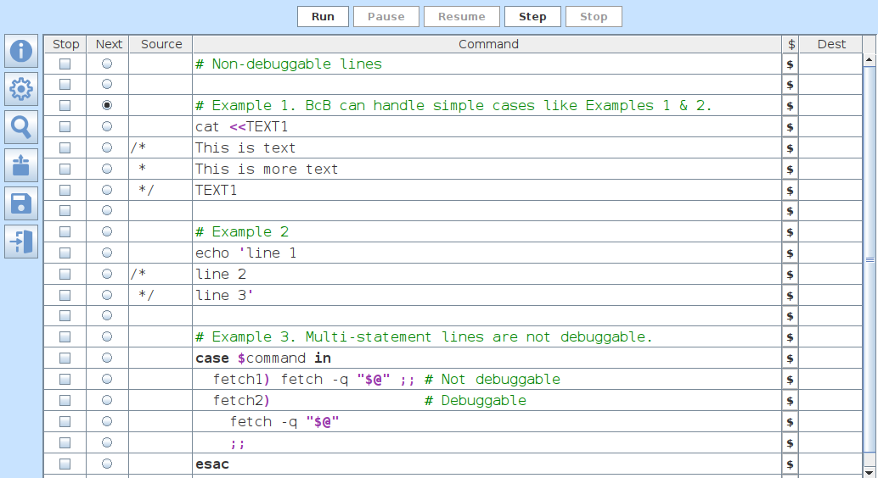Click the Source column header
The height and width of the screenshot is (478, 878).
(x=161, y=44)
